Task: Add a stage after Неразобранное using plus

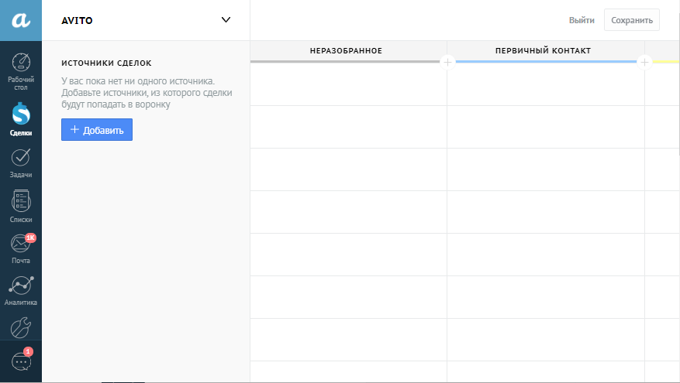Action: tap(447, 62)
